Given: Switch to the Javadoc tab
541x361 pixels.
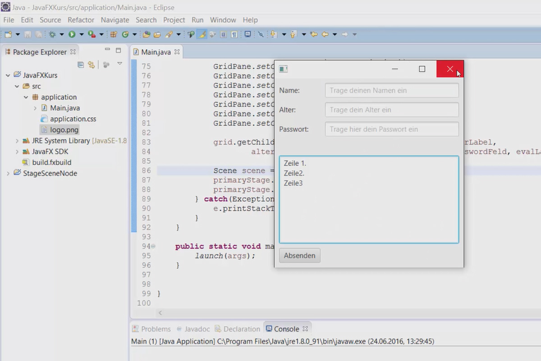Looking at the screenshot, I should pos(194,329).
